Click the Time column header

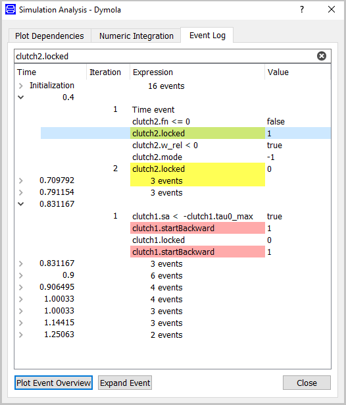51,72
